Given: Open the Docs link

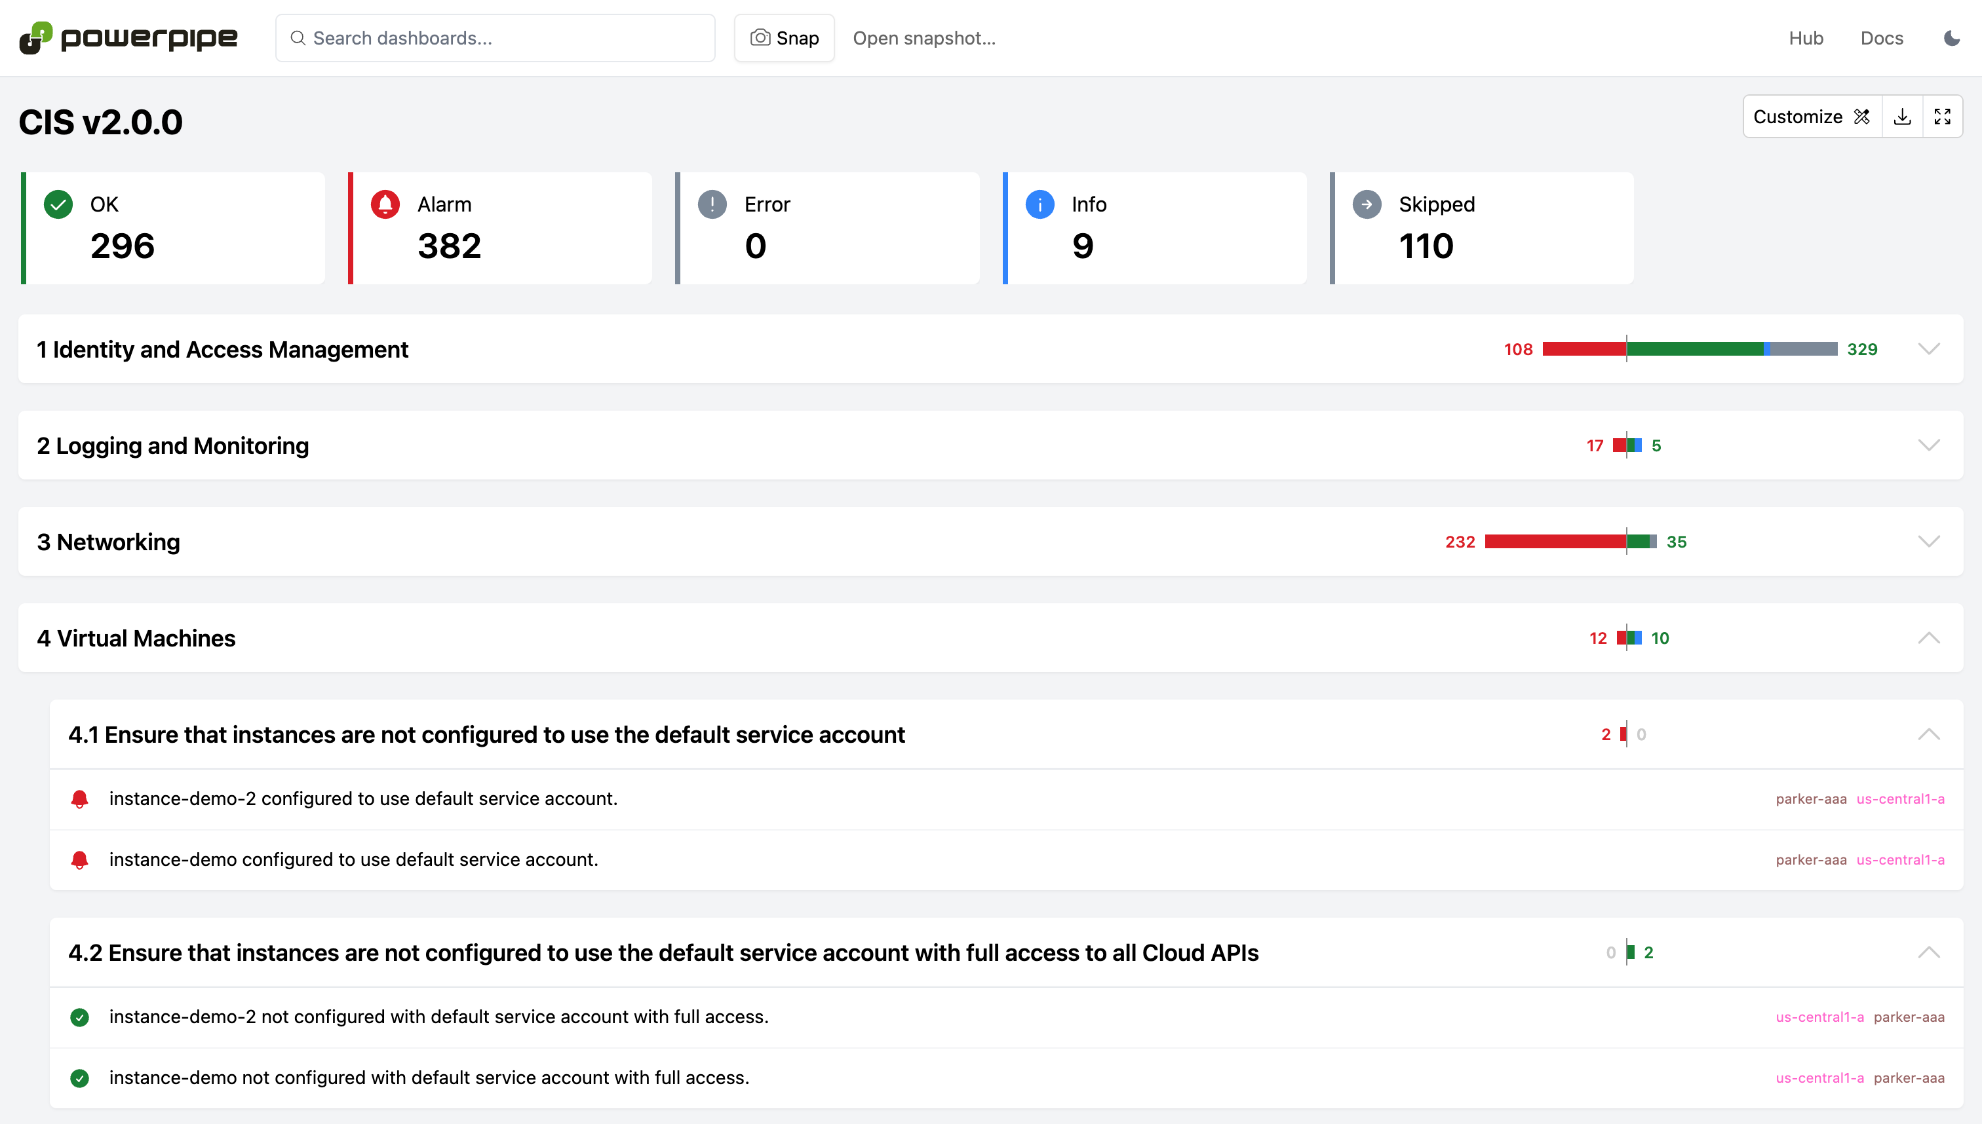Looking at the screenshot, I should [x=1881, y=38].
